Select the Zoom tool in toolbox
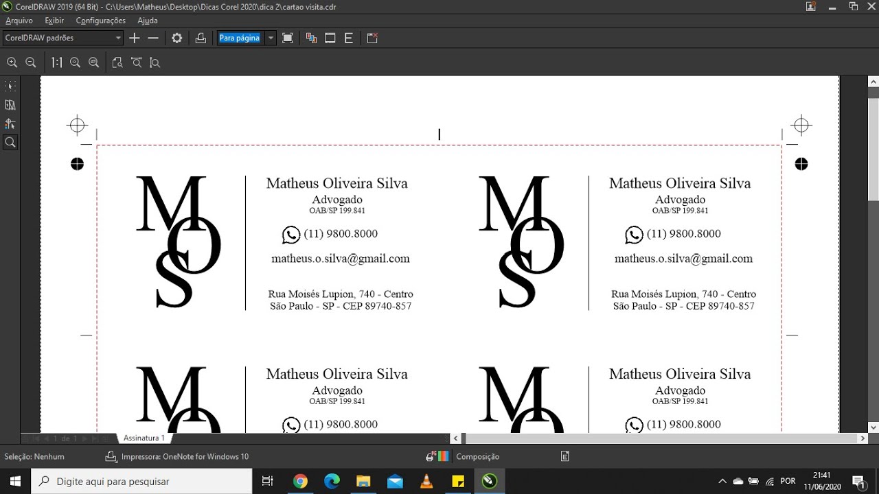Image resolution: width=879 pixels, height=494 pixels. coord(10,143)
